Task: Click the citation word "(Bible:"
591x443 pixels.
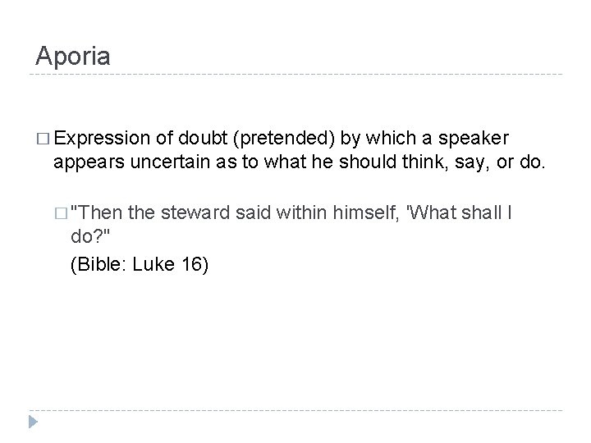Action: 98,265
